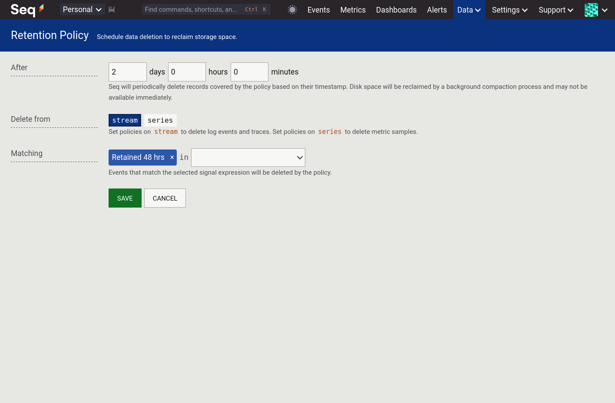Viewport: 615px width, 403px height.
Task: Click the days input field
Action: coord(128,72)
